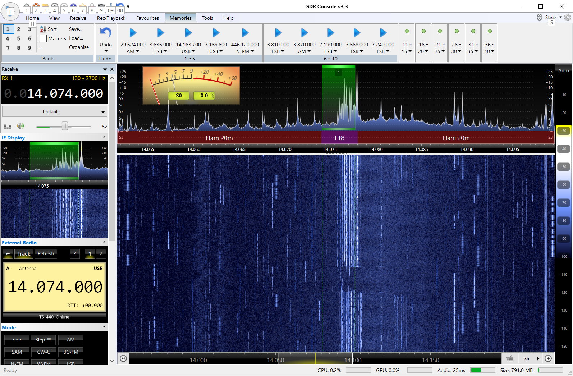This screenshot has width=573, height=376.
Task: Open the Favourites ribbon tab
Action: click(x=147, y=18)
